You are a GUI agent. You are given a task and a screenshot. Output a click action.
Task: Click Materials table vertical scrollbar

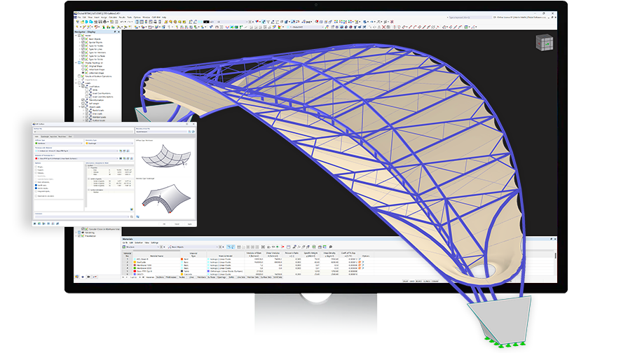[555, 256]
